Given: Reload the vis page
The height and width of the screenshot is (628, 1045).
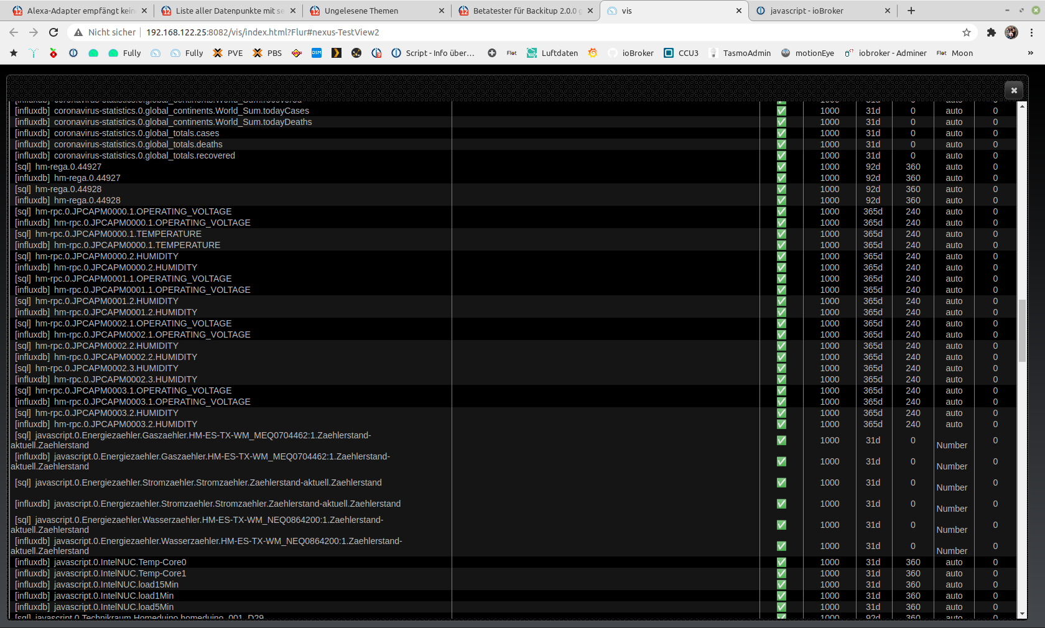Looking at the screenshot, I should click(x=53, y=32).
